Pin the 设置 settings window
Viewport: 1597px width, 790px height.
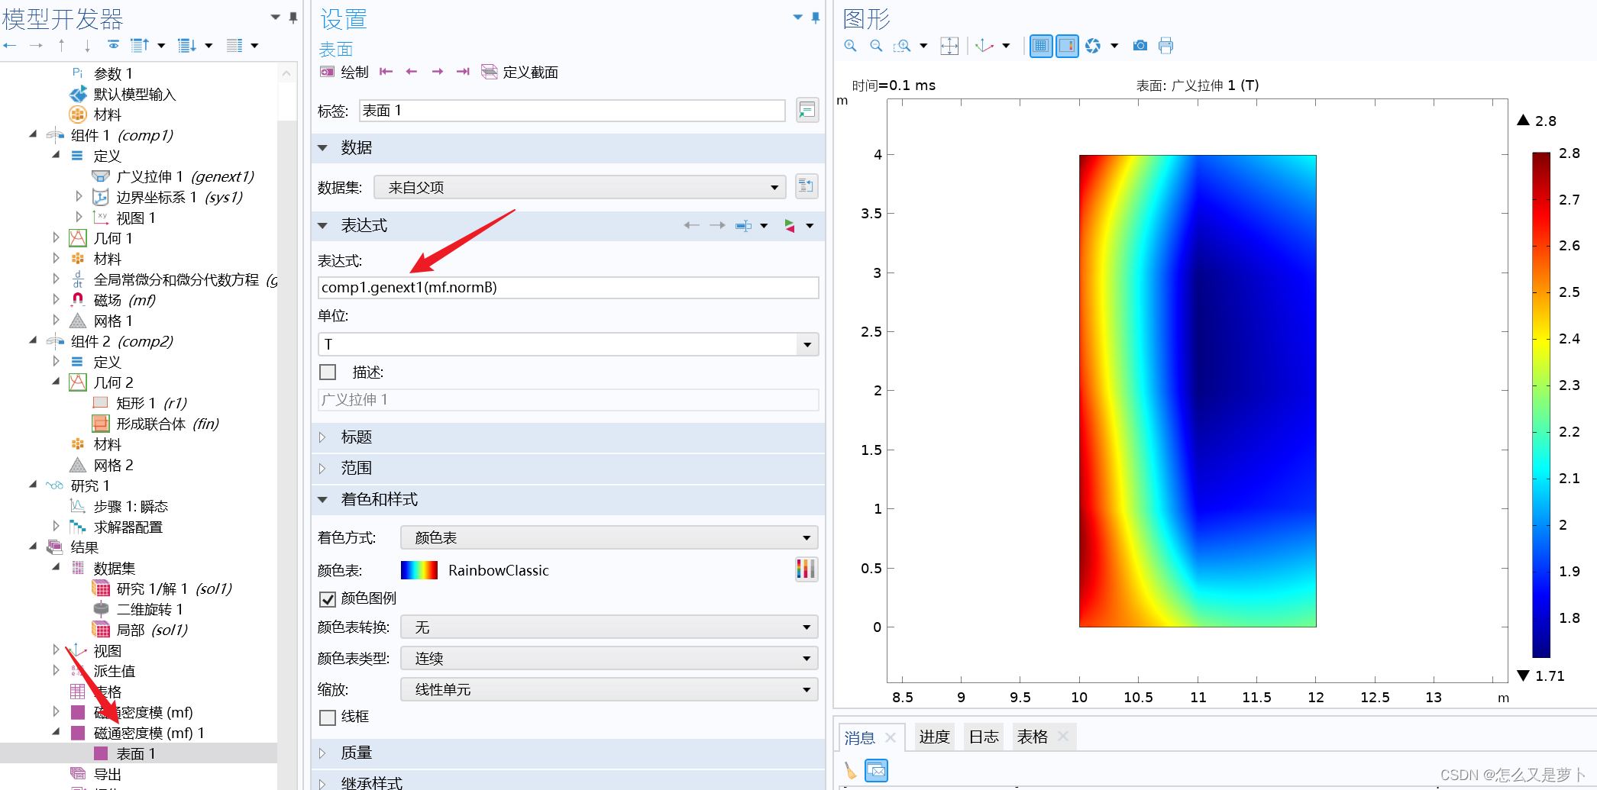[x=816, y=17]
